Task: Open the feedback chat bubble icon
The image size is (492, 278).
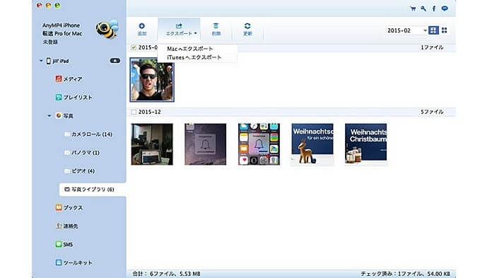Action: [445, 8]
